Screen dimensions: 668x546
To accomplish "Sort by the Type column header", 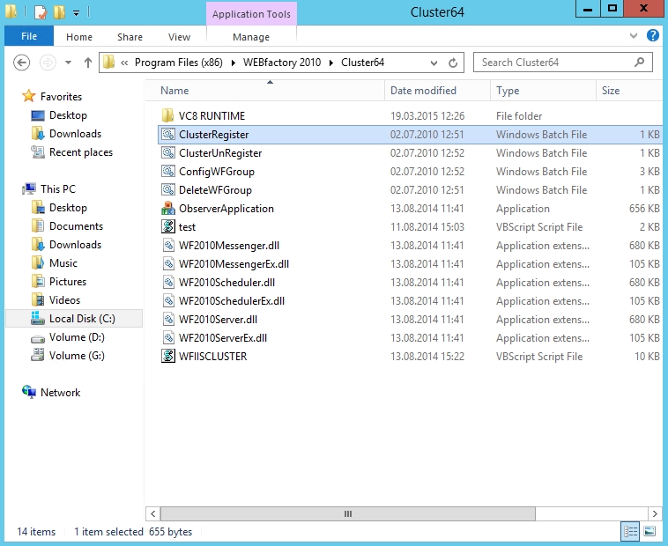I will (543, 90).
